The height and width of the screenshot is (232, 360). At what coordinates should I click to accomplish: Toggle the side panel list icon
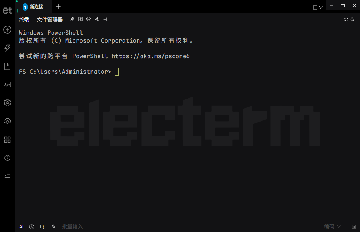7,176
